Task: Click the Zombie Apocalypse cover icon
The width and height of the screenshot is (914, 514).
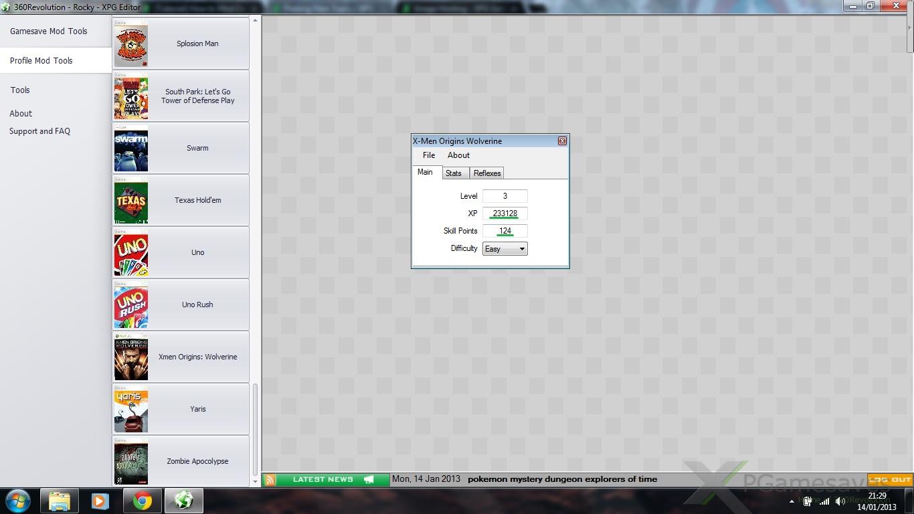Action: point(131,462)
